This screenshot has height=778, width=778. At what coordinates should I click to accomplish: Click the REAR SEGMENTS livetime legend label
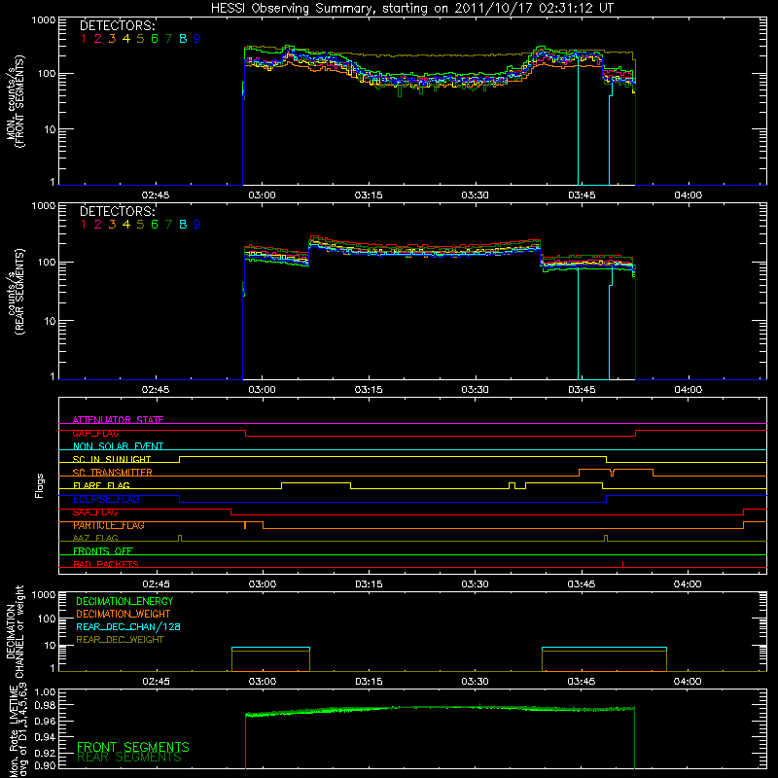click(x=129, y=758)
